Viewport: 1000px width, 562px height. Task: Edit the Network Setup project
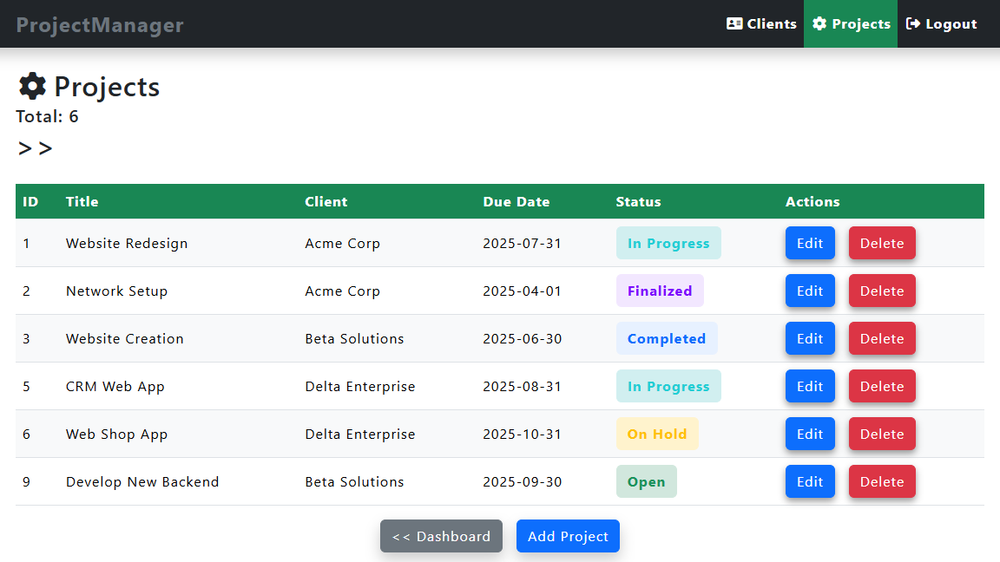[x=810, y=291]
